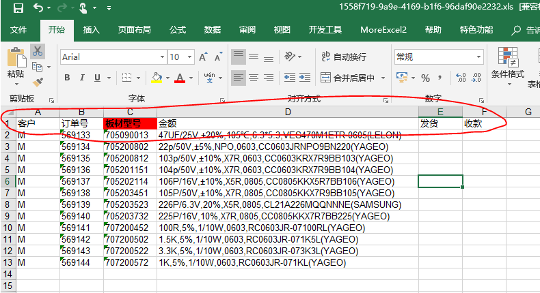Screen dimensions: 540x293
Task: Click the Cut scissors icon
Action: 37,51
